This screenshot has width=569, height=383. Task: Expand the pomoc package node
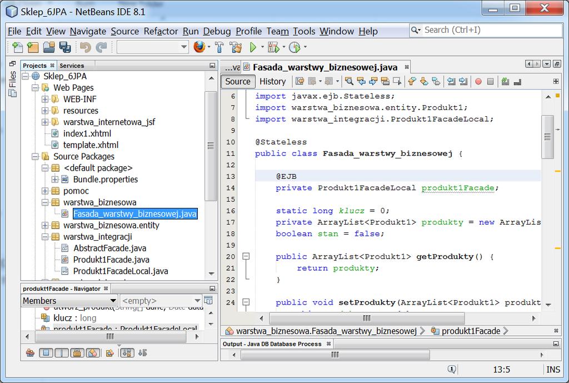[45, 191]
